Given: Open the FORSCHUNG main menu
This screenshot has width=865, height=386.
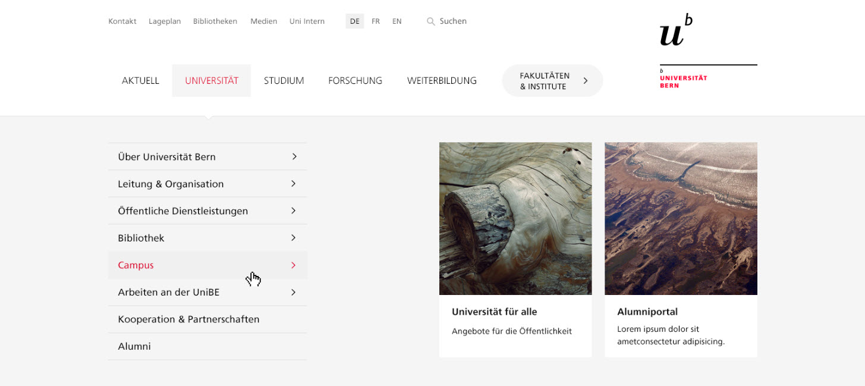Looking at the screenshot, I should coord(356,81).
